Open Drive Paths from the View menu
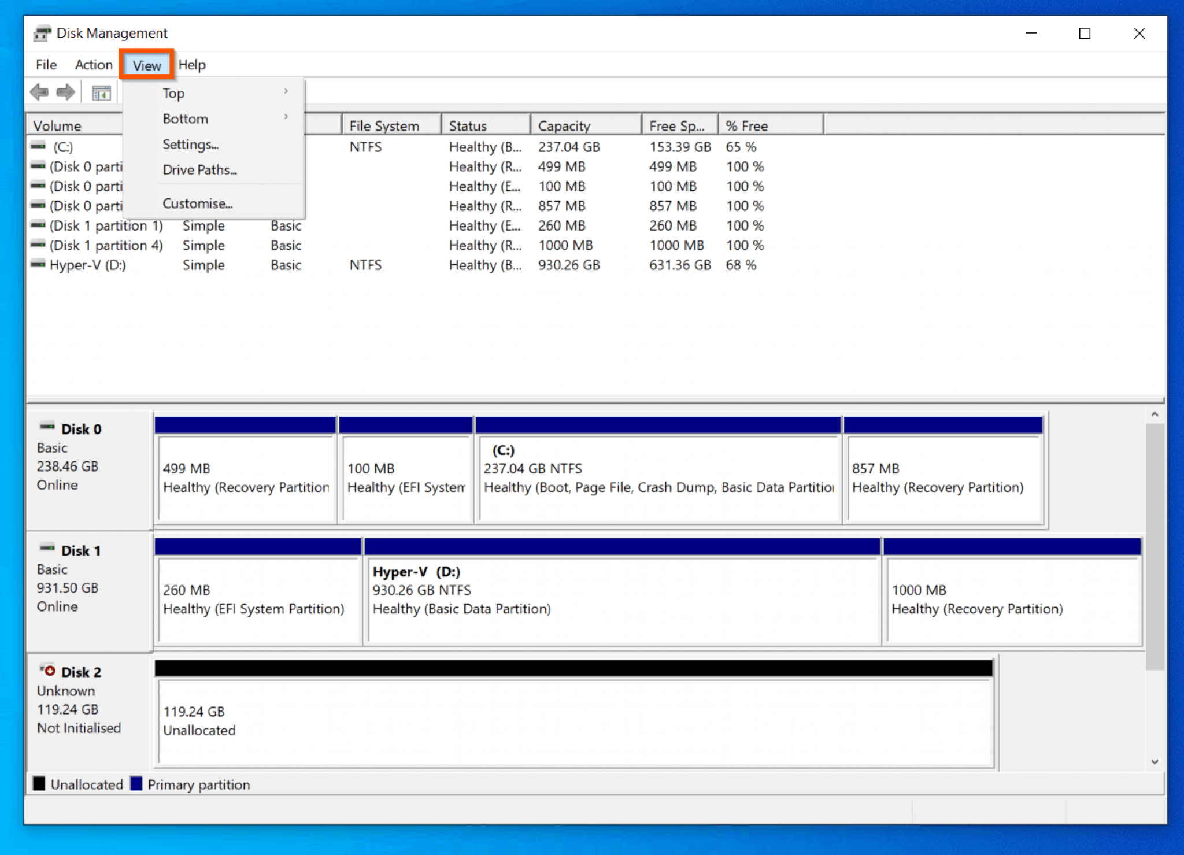 (x=199, y=169)
